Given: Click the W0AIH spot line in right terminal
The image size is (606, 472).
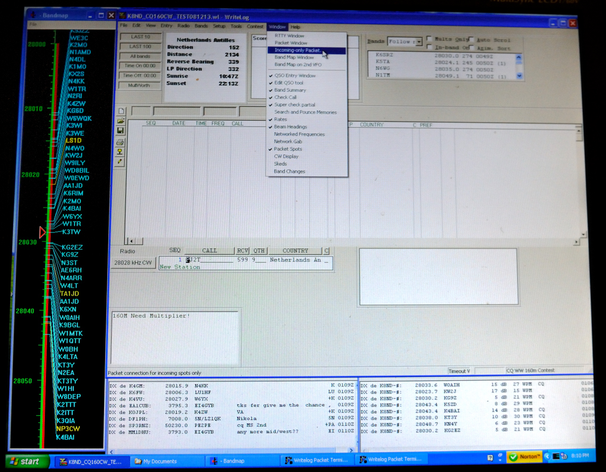Looking at the screenshot, I should pos(475,384).
